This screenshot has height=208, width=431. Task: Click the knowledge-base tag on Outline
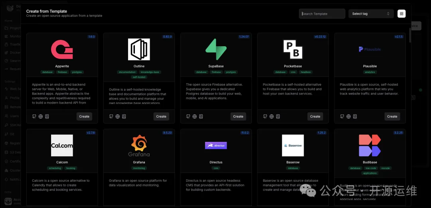coord(150,72)
